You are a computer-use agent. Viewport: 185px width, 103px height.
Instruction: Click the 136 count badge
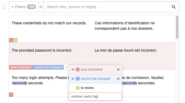pos(31,7)
